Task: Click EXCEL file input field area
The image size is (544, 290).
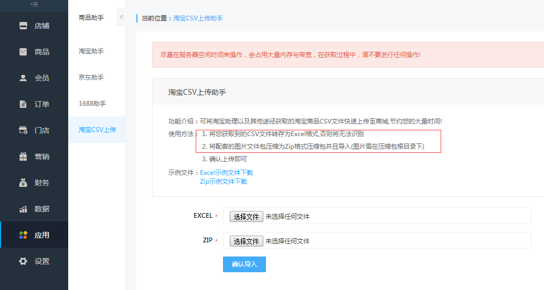Action: [x=377, y=216]
